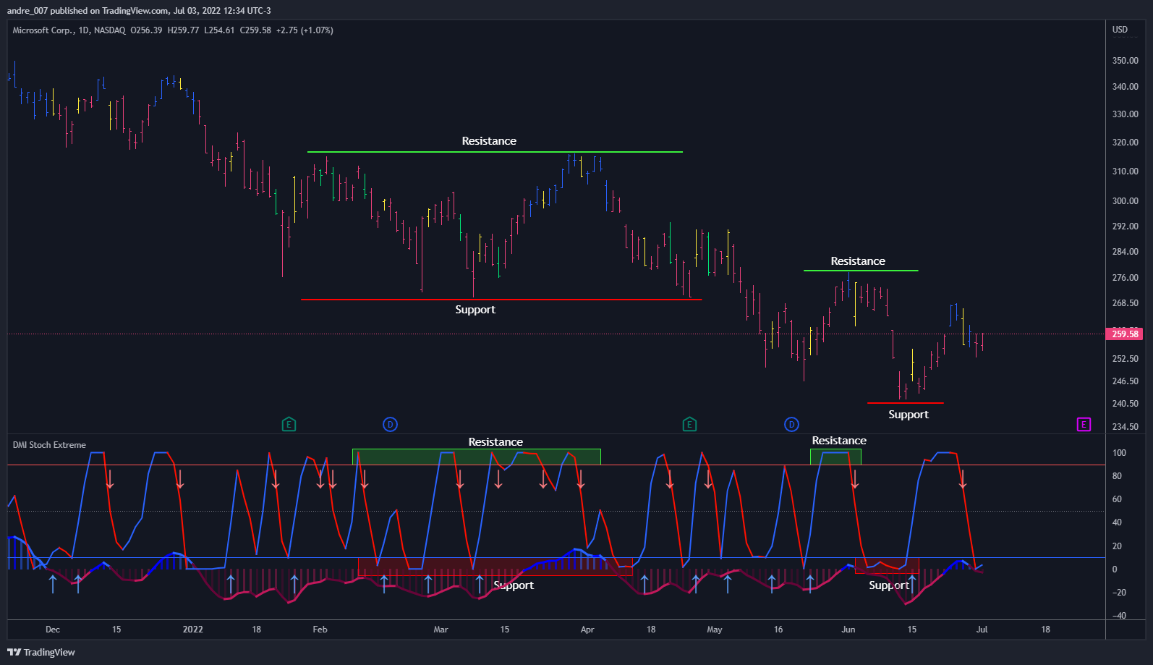Select the Resistance label above the short June line
Screen dimensions: 1153x665
click(858, 261)
